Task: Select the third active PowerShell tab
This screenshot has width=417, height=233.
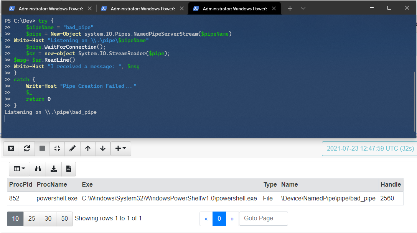Action: tap(234, 8)
